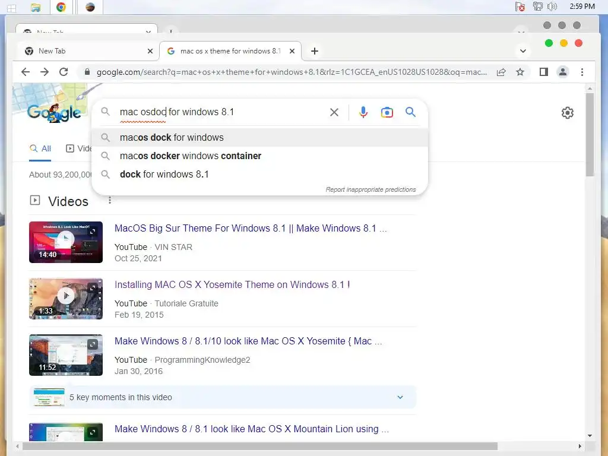Open Report inappropriate predictions link

[x=370, y=189]
